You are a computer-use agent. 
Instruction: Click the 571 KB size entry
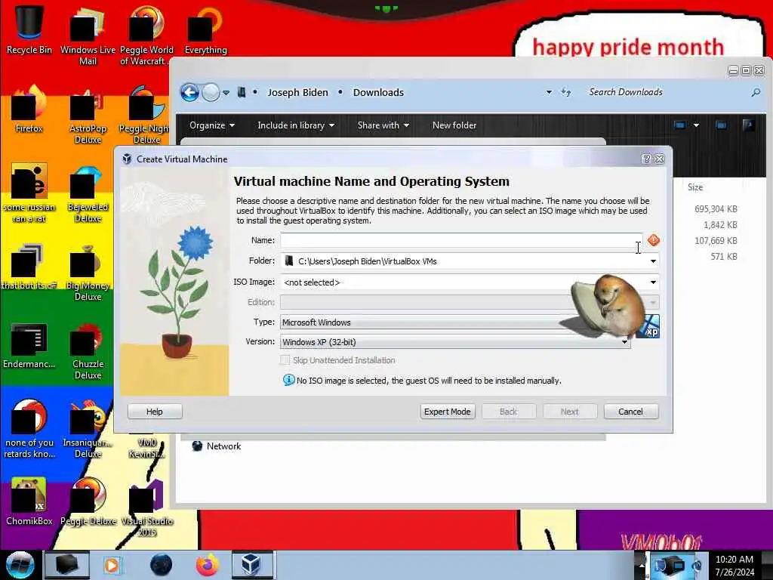click(x=723, y=257)
